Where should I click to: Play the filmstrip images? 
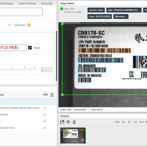(x=129, y=122)
